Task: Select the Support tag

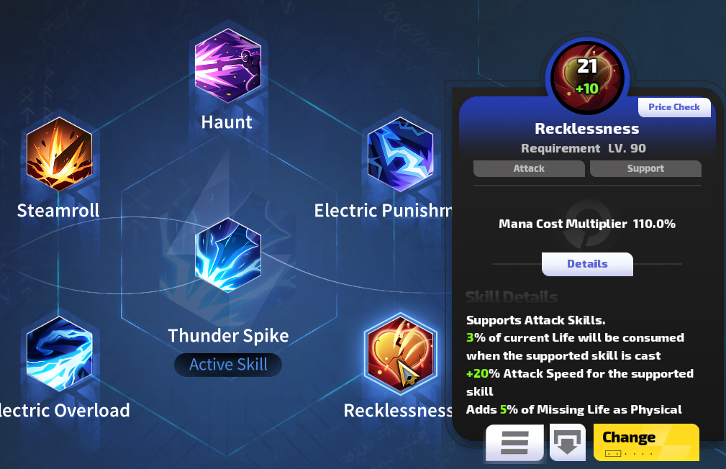Action: coord(645,168)
